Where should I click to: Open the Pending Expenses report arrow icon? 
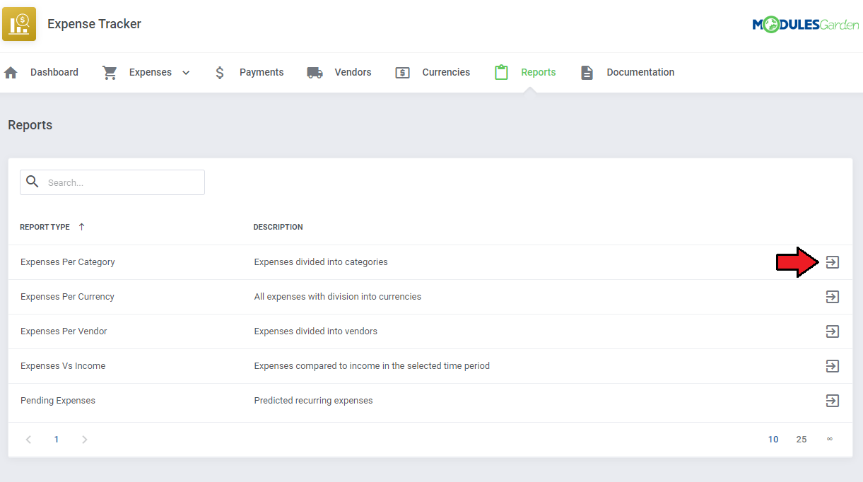833,401
